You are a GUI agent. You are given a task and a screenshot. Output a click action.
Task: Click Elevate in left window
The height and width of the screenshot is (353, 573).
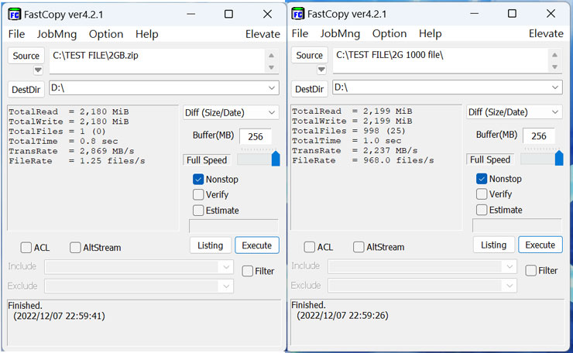coord(262,34)
